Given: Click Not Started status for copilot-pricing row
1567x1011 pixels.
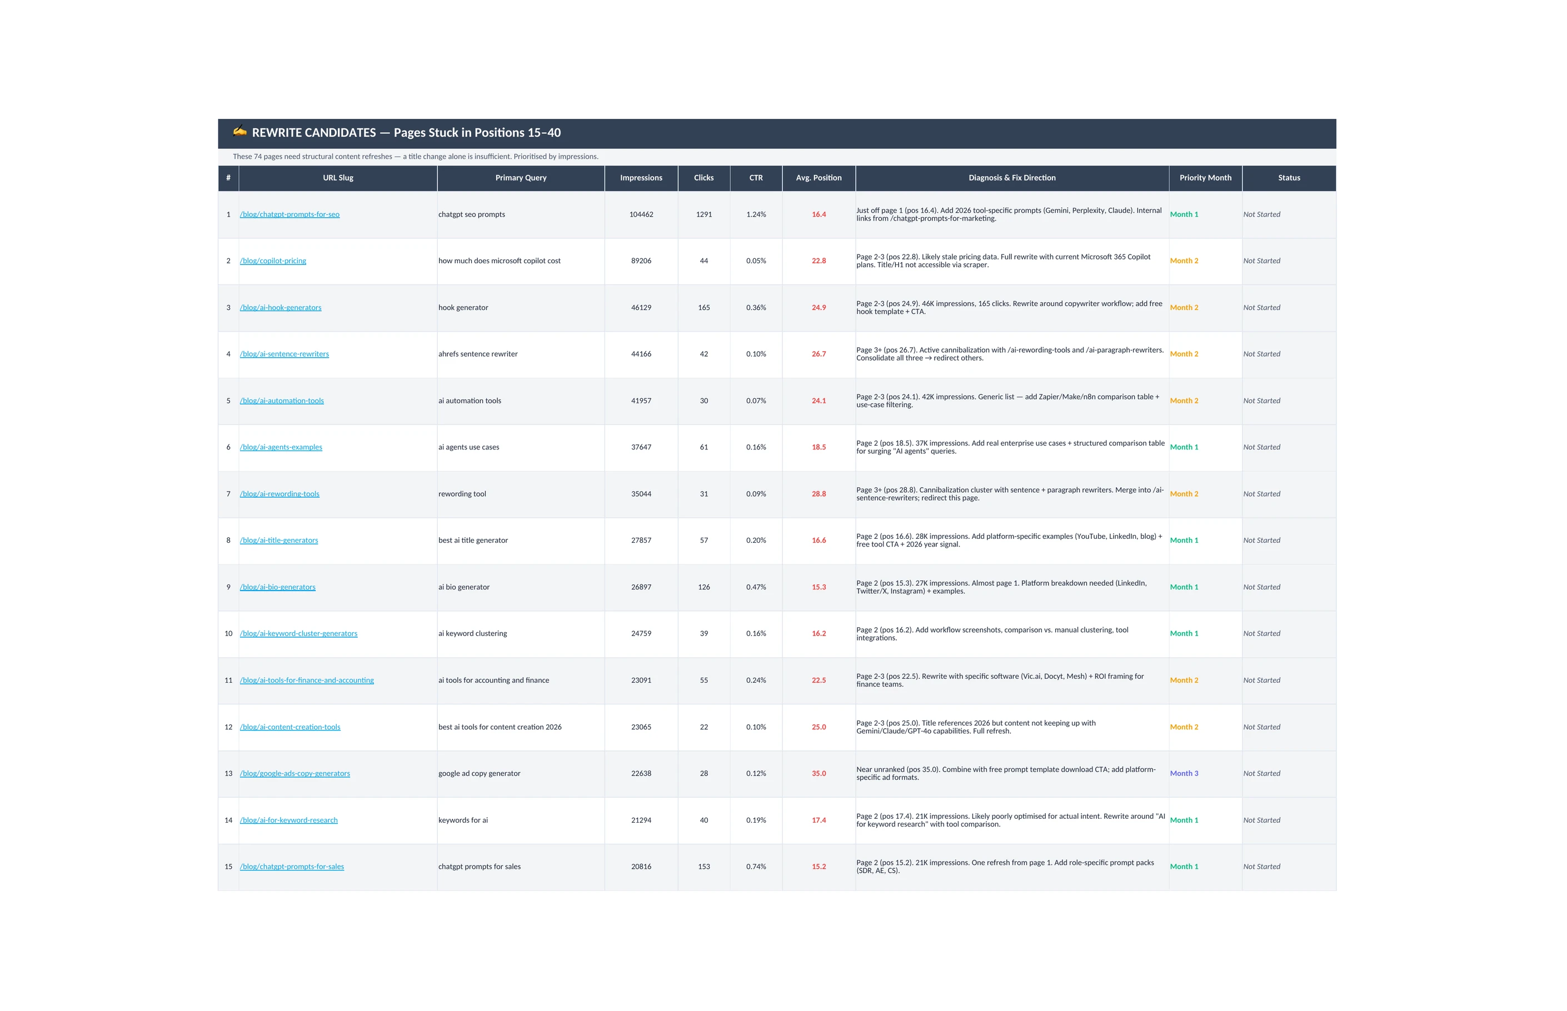Looking at the screenshot, I should (x=1261, y=261).
